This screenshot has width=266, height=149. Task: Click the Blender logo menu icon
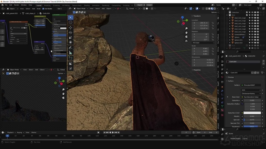[3, 5]
